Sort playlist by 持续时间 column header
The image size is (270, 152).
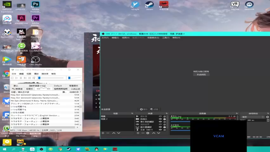pyautogui.click(x=74, y=92)
